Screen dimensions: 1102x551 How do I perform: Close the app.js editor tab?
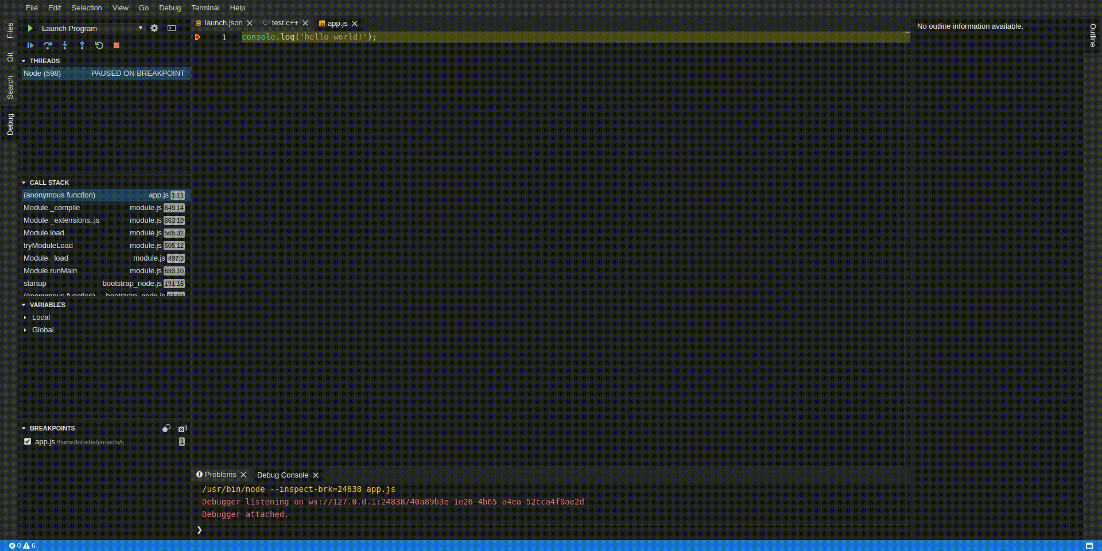[x=355, y=24]
